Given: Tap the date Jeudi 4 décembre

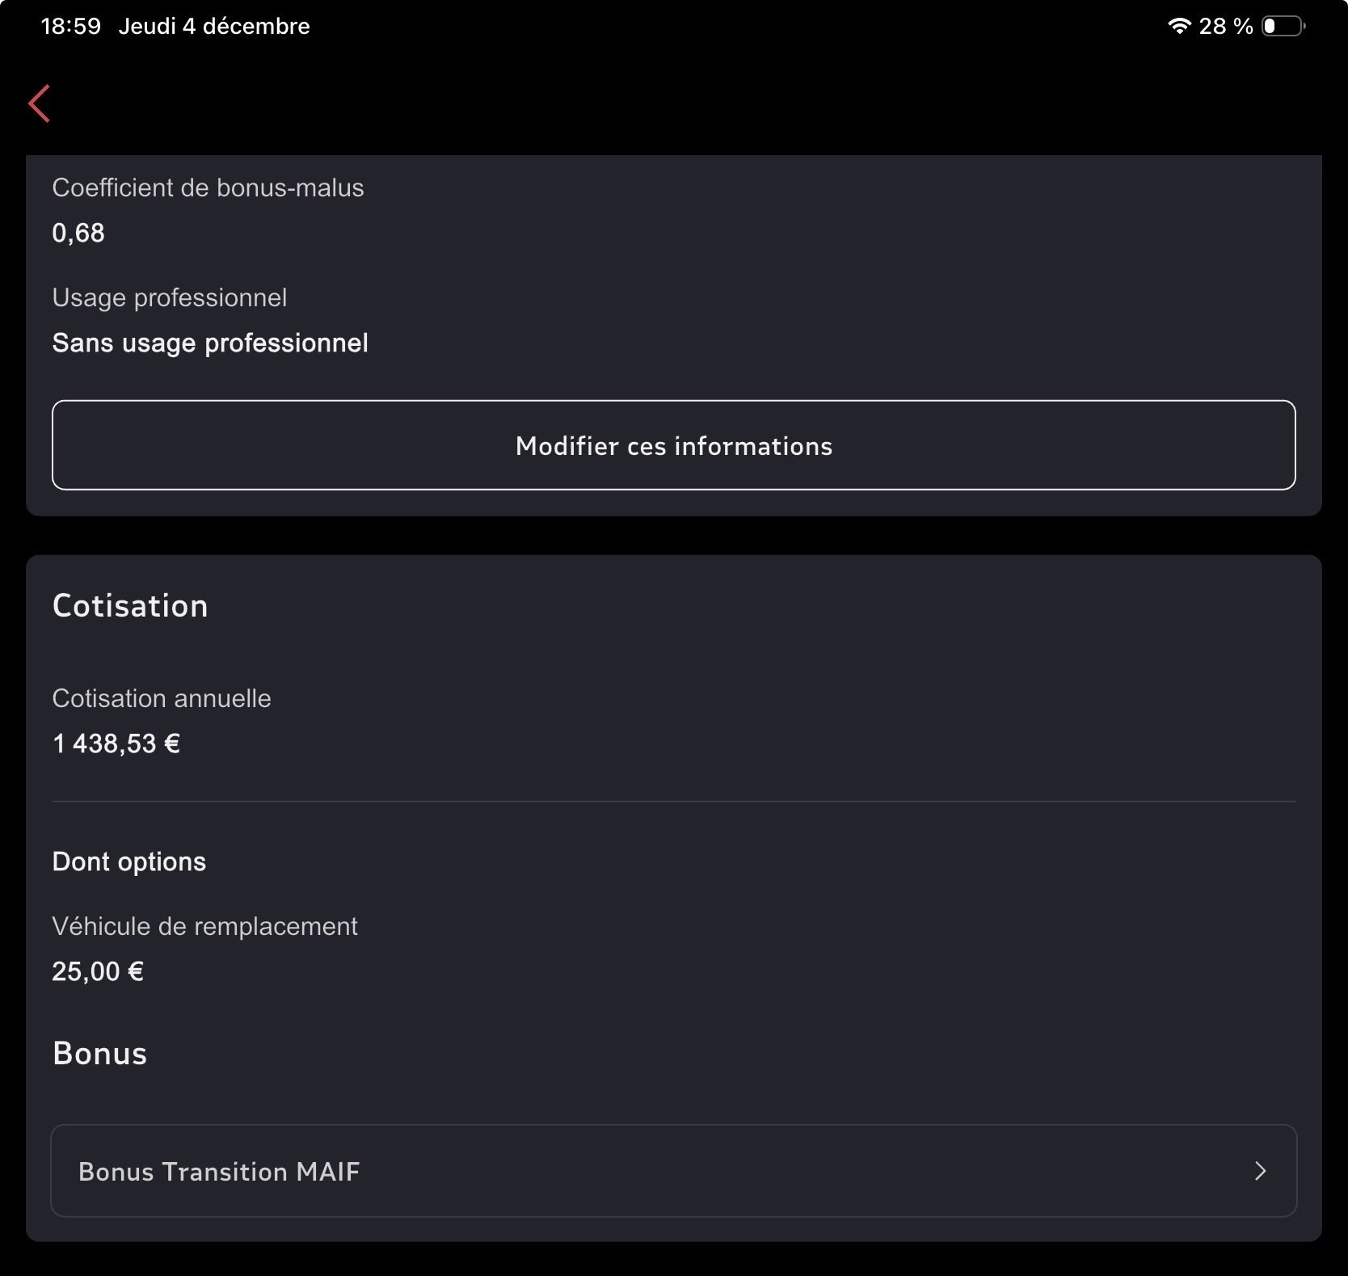Looking at the screenshot, I should click(x=214, y=27).
